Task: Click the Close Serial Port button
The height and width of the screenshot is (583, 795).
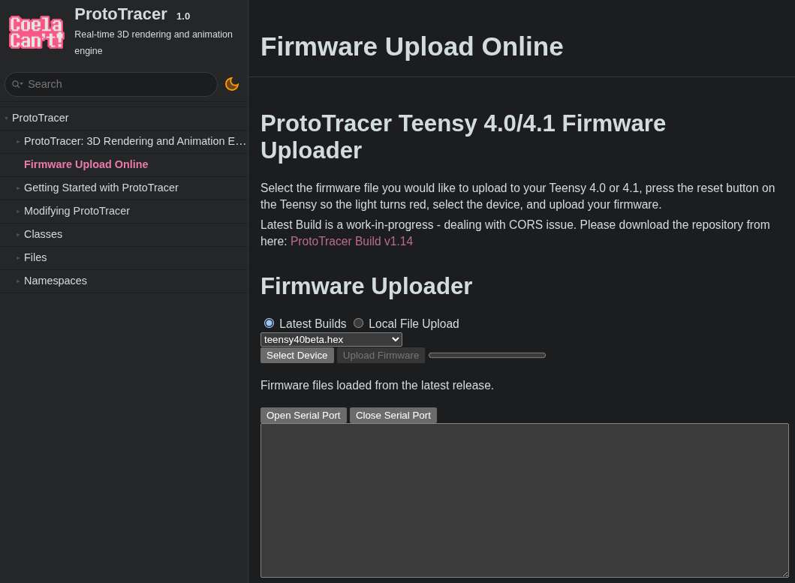Action: tap(393, 415)
